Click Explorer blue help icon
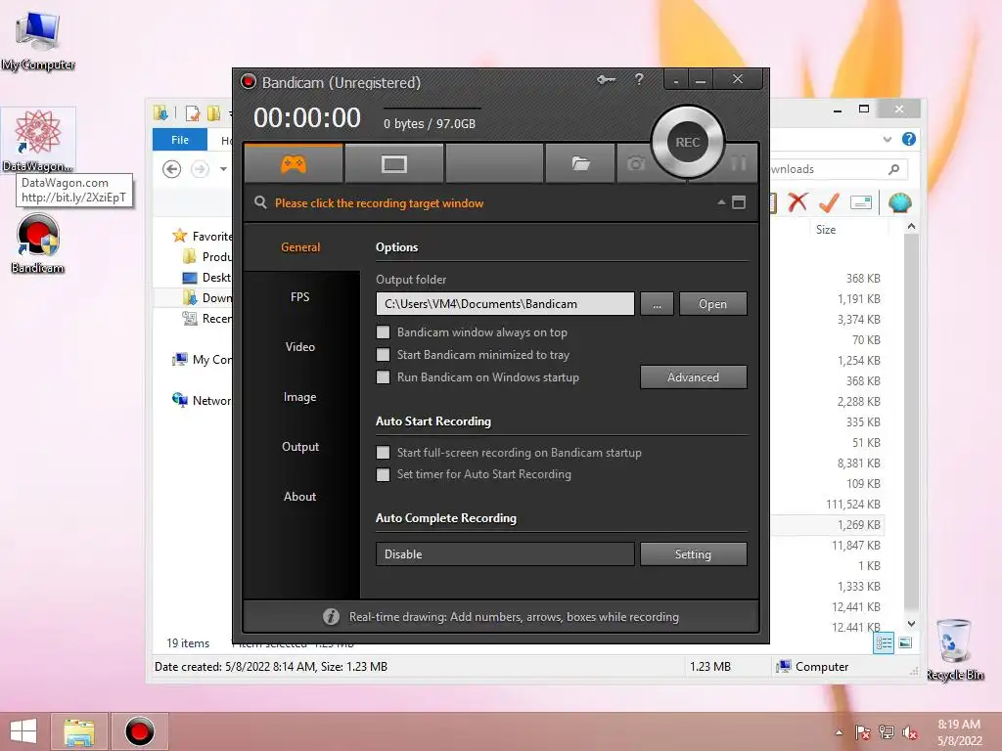This screenshot has width=1002, height=751. [x=908, y=139]
